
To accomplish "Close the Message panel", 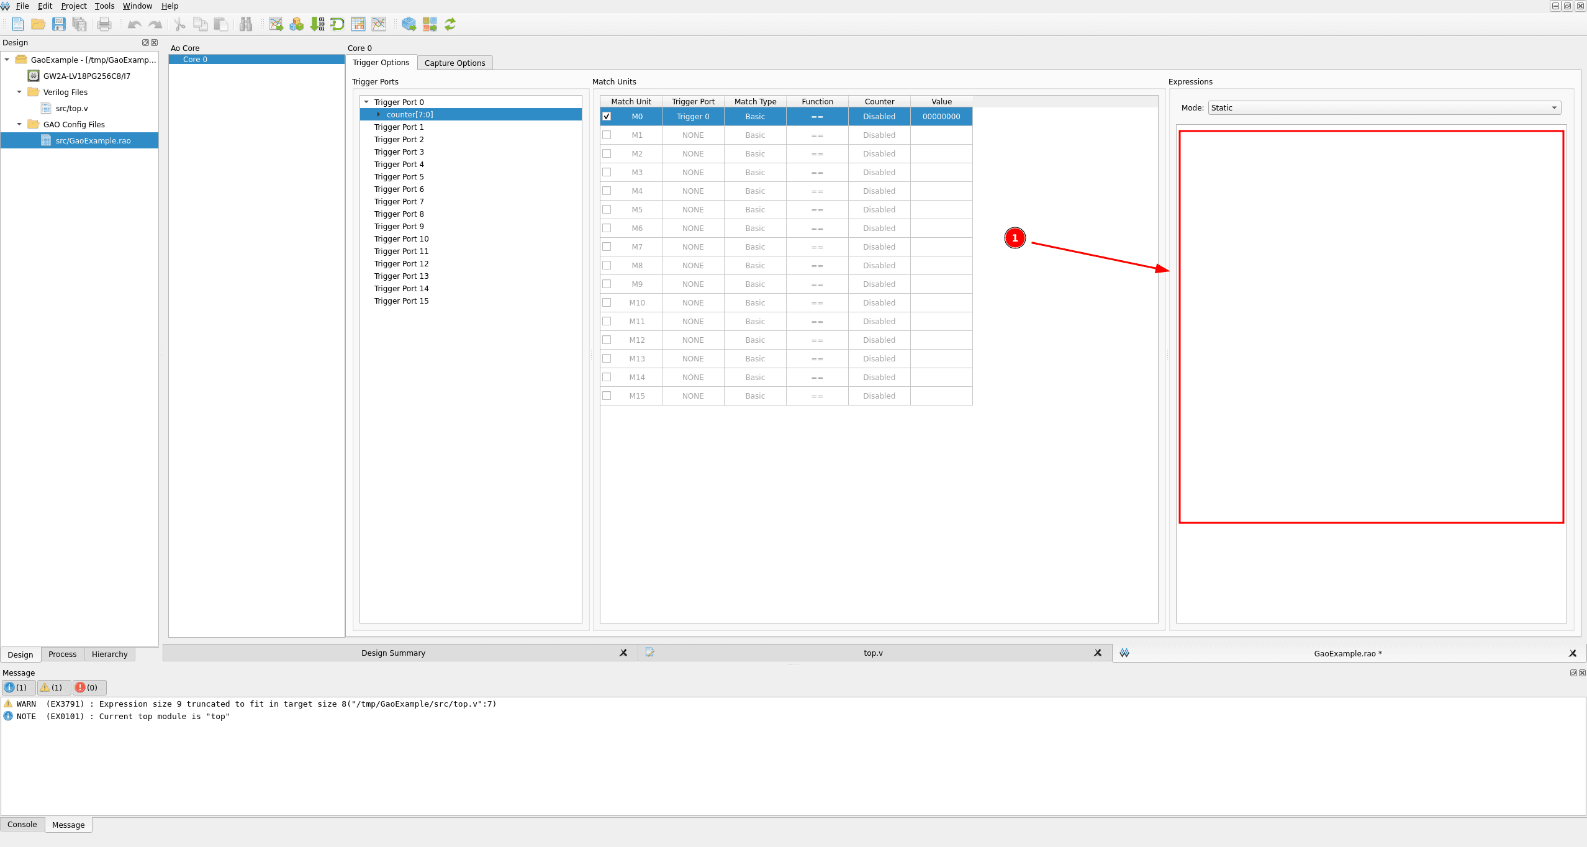I will (x=1582, y=673).
